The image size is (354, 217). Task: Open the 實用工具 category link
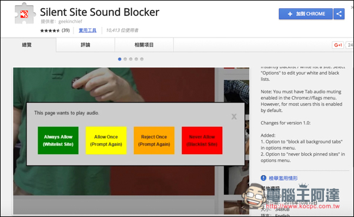(88, 30)
